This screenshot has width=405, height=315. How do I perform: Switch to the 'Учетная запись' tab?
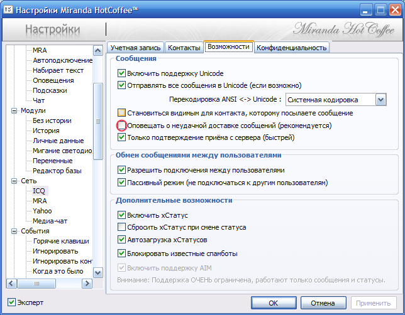point(135,47)
